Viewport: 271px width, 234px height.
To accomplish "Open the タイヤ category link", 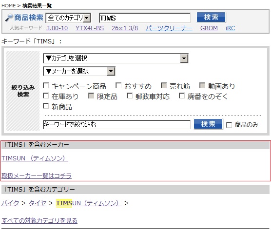I will (x=38, y=203).
